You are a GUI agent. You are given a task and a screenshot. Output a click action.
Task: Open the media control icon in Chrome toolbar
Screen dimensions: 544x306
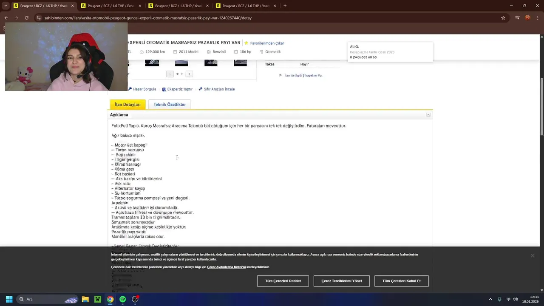coord(517,18)
